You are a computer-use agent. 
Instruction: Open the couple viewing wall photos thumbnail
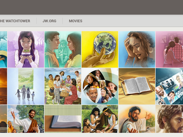click(169, 49)
